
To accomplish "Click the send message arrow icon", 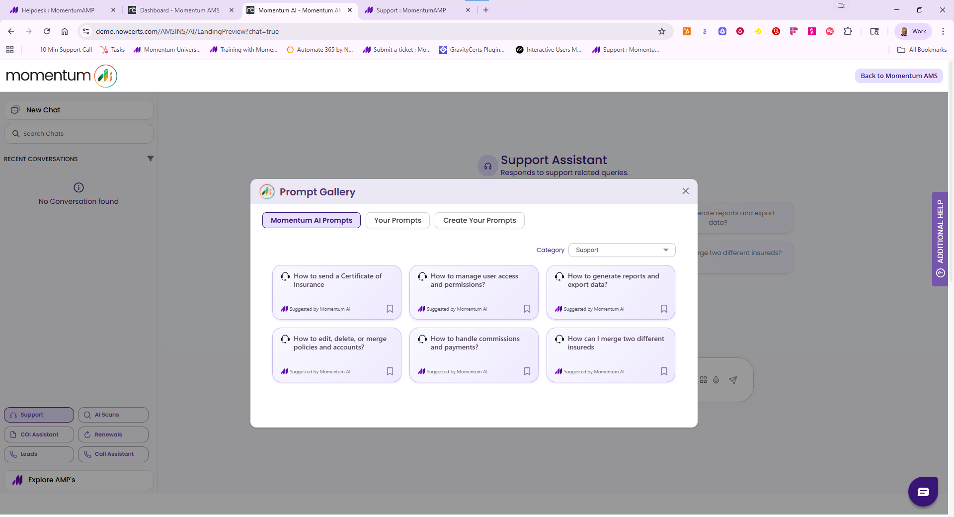I will coord(733,380).
